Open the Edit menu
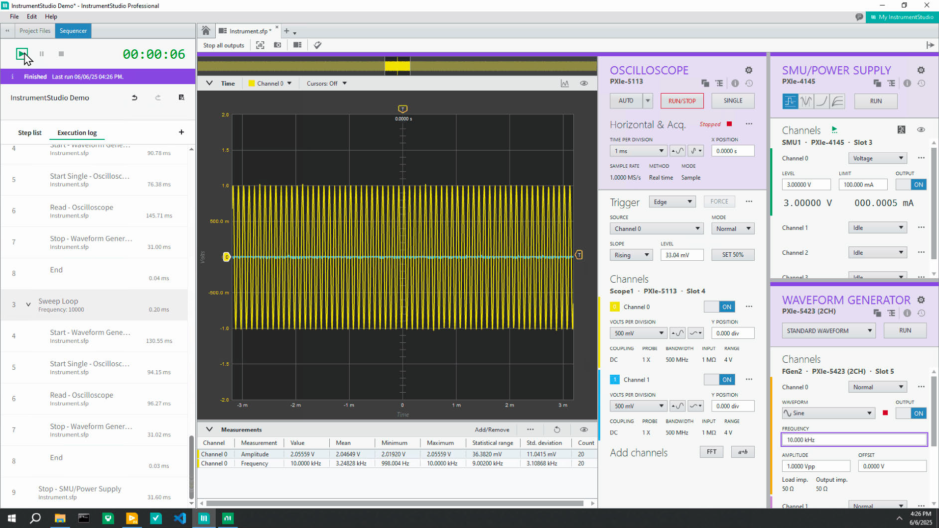This screenshot has width=939, height=528. click(x=32, y=16)
